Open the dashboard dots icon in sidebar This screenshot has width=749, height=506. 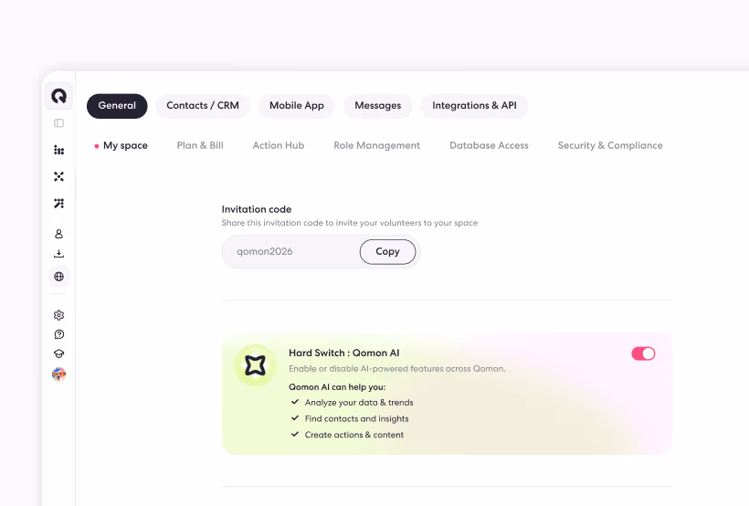[58, 150]
